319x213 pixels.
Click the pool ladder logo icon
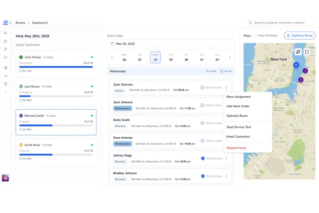[x=5, y=23]
